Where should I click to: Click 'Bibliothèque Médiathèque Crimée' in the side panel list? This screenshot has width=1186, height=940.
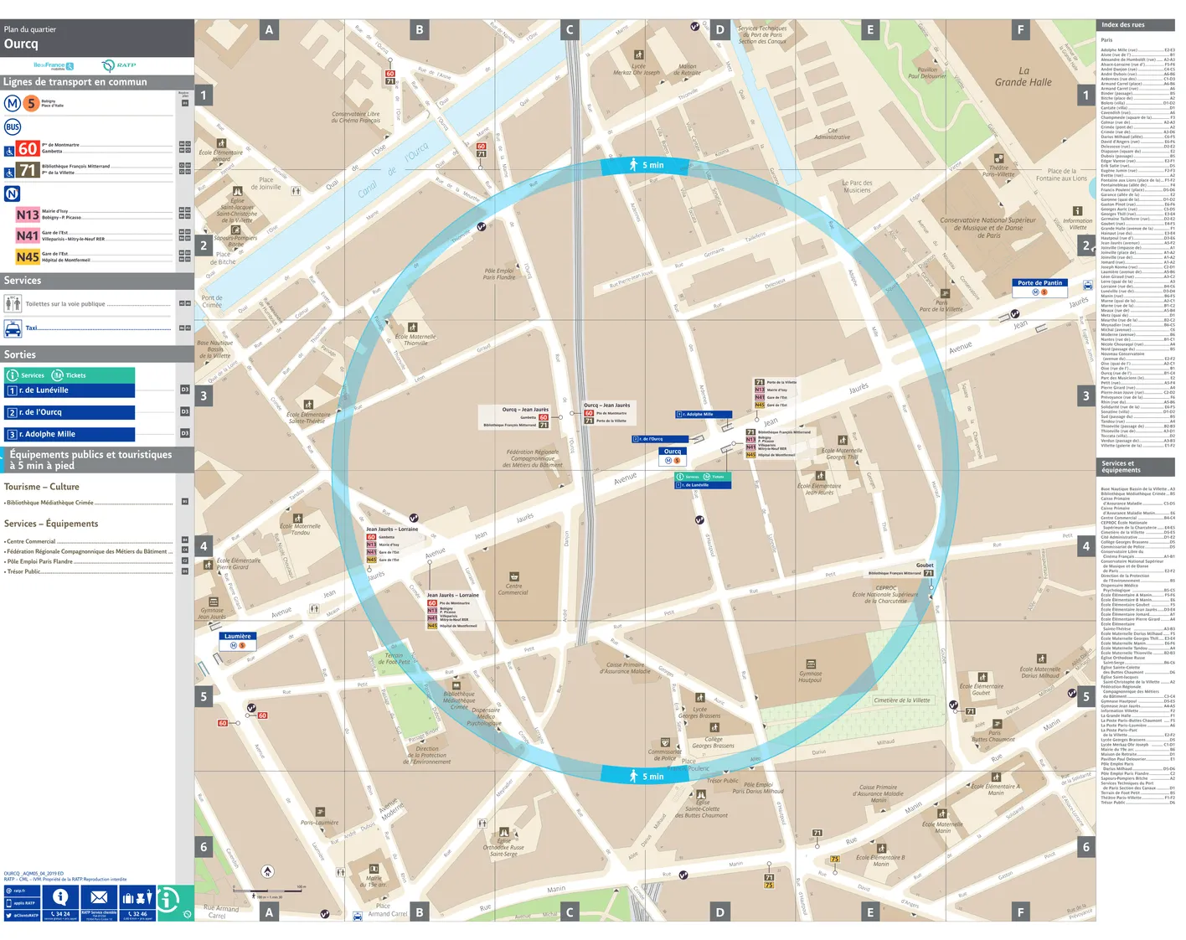[50, 503]
